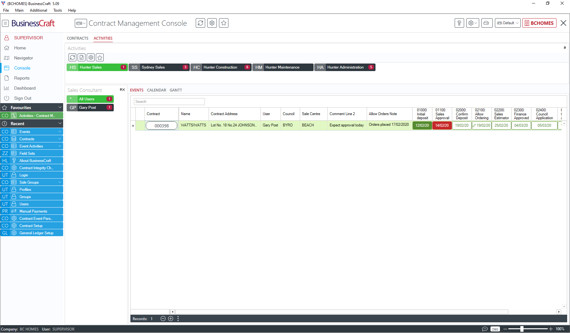Open Contract Integrity Check recent item
Viewport: 570px width, 333px height.
coord(32,168)
